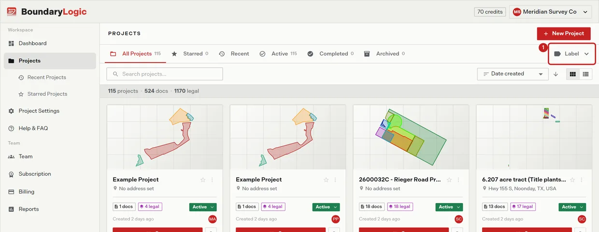Star the first Example Project
The width and height of the screenshot is (599, 232).
point(203,180)
